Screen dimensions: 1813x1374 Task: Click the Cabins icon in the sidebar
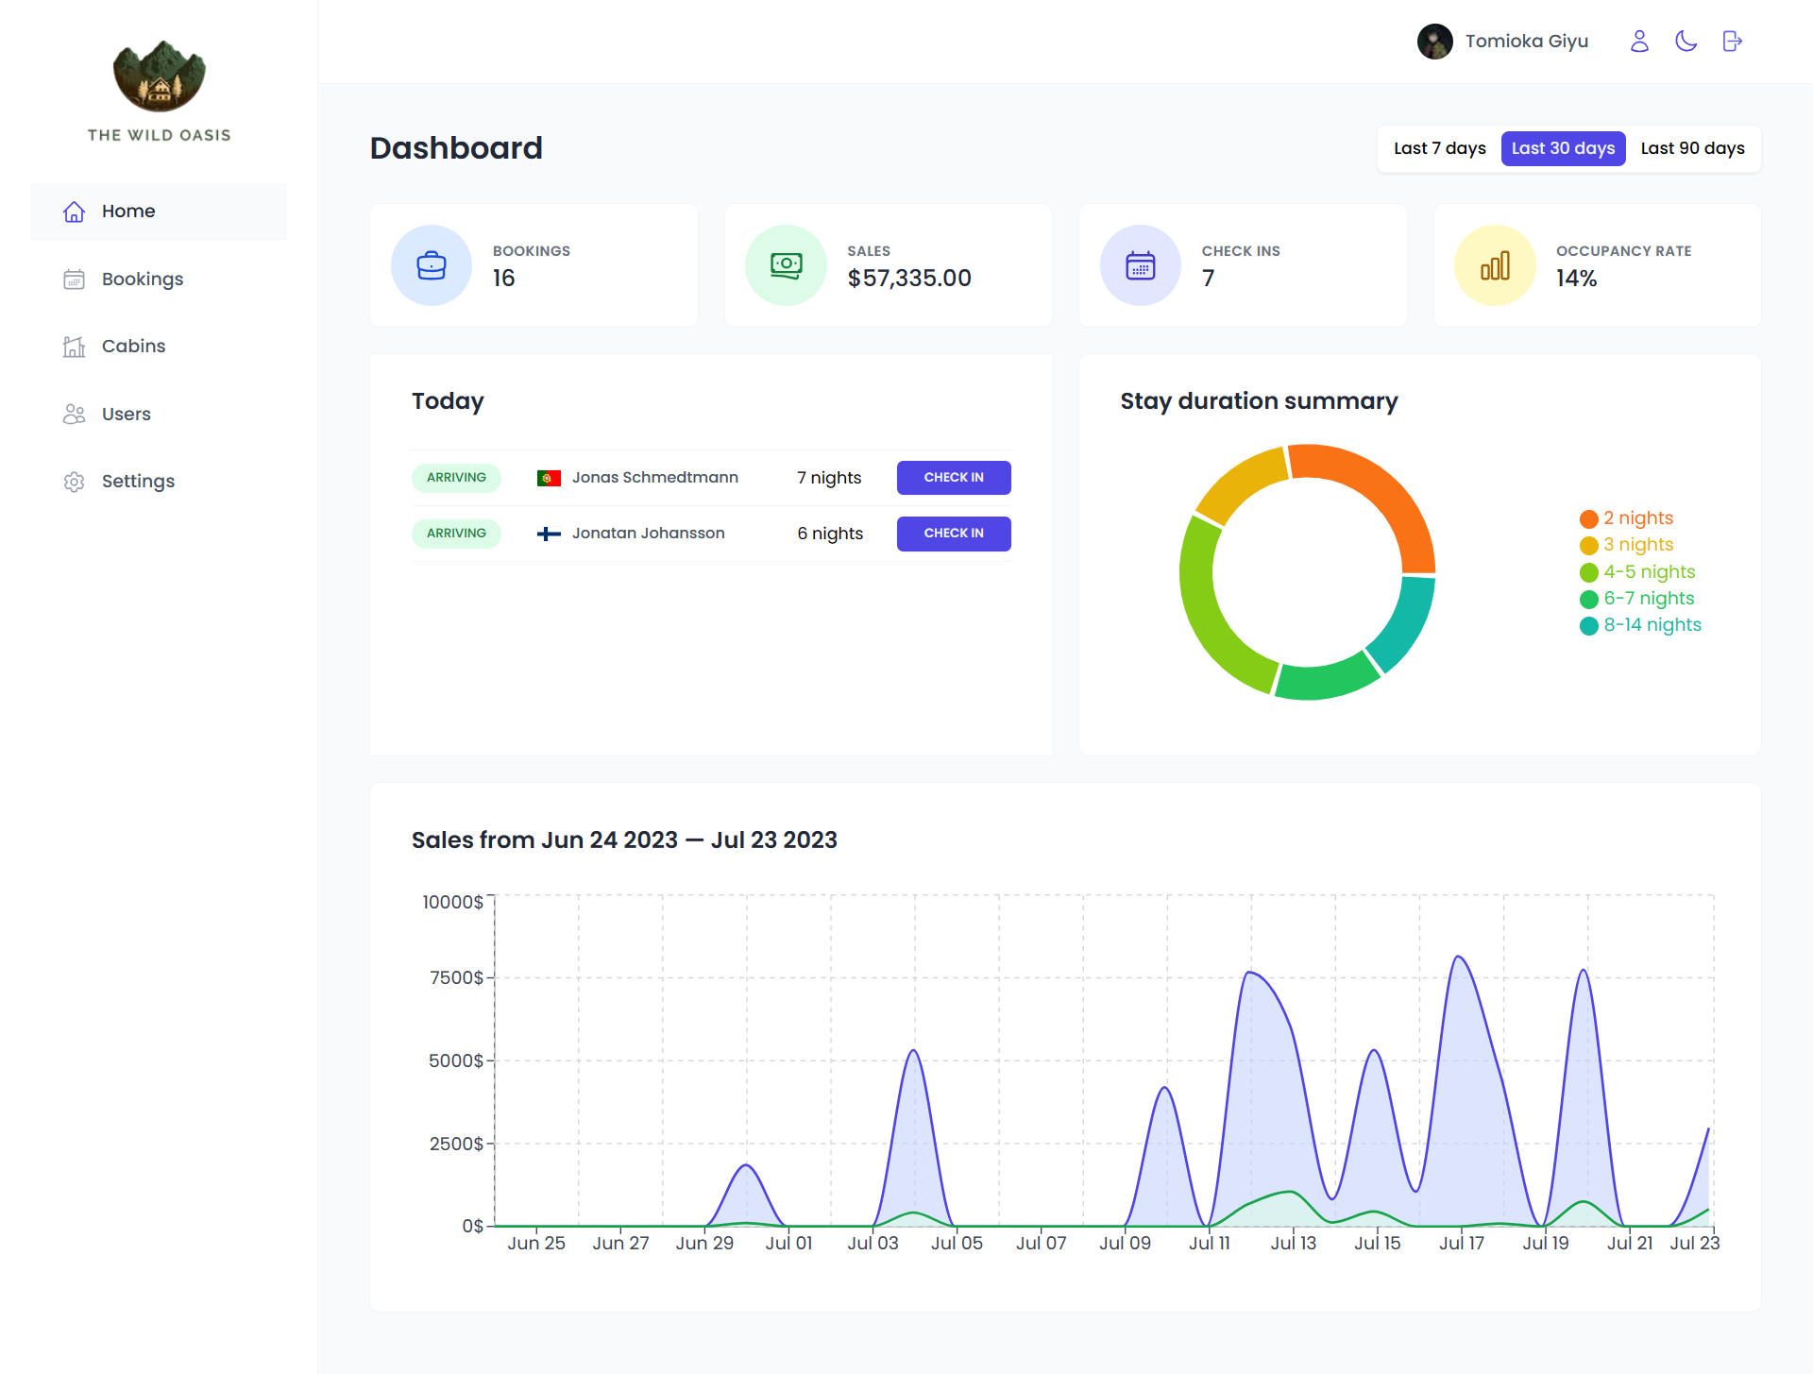click(x=74, y=347)
